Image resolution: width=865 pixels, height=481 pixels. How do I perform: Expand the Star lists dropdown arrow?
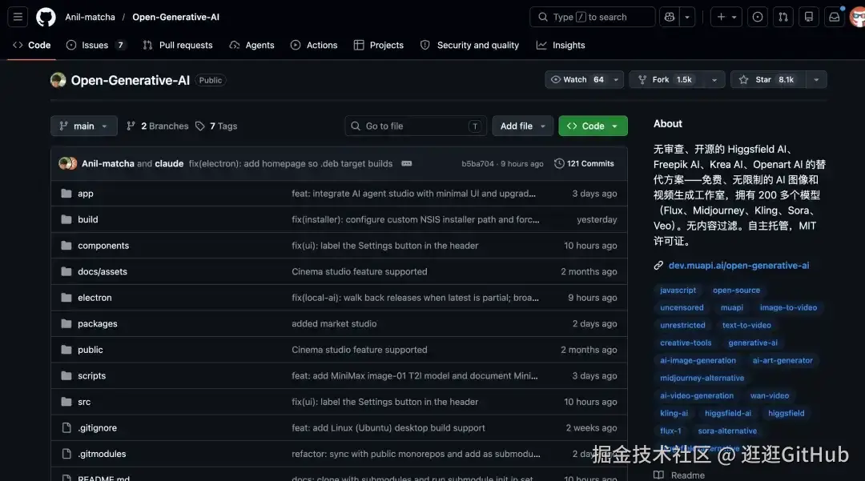(x=816, y=80)
